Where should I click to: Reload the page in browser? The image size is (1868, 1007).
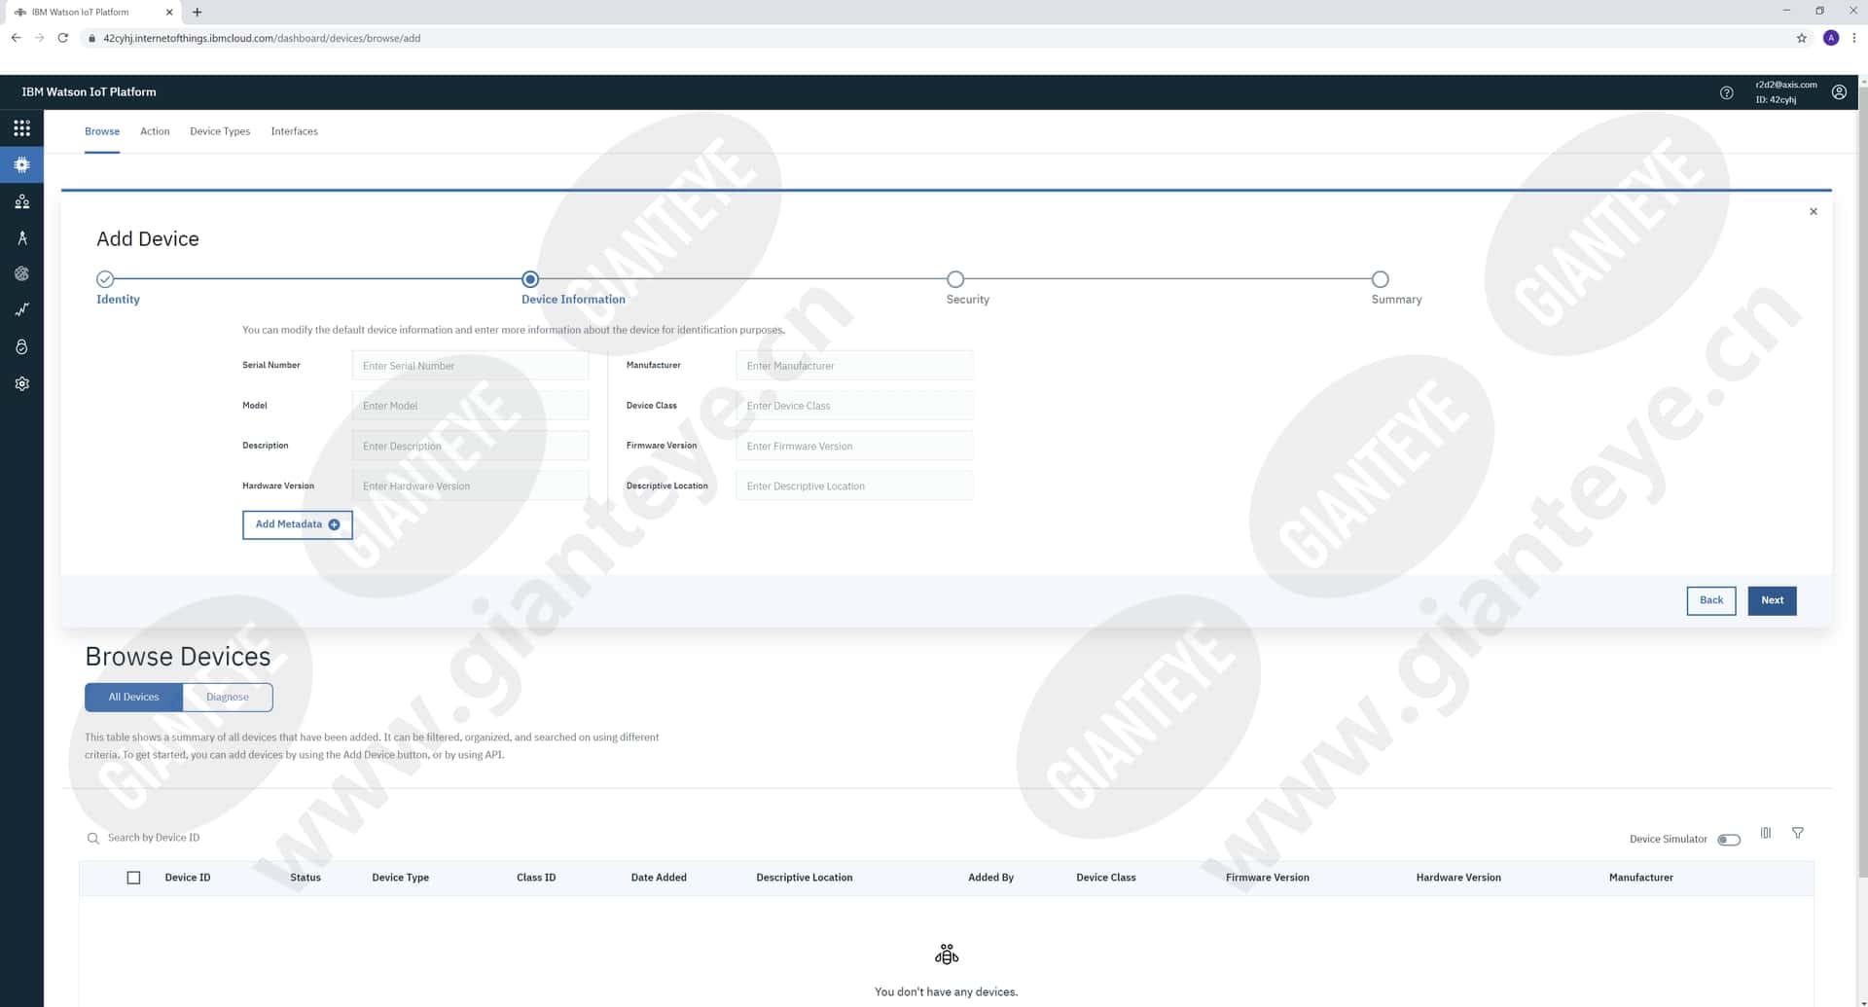point(63,38)
